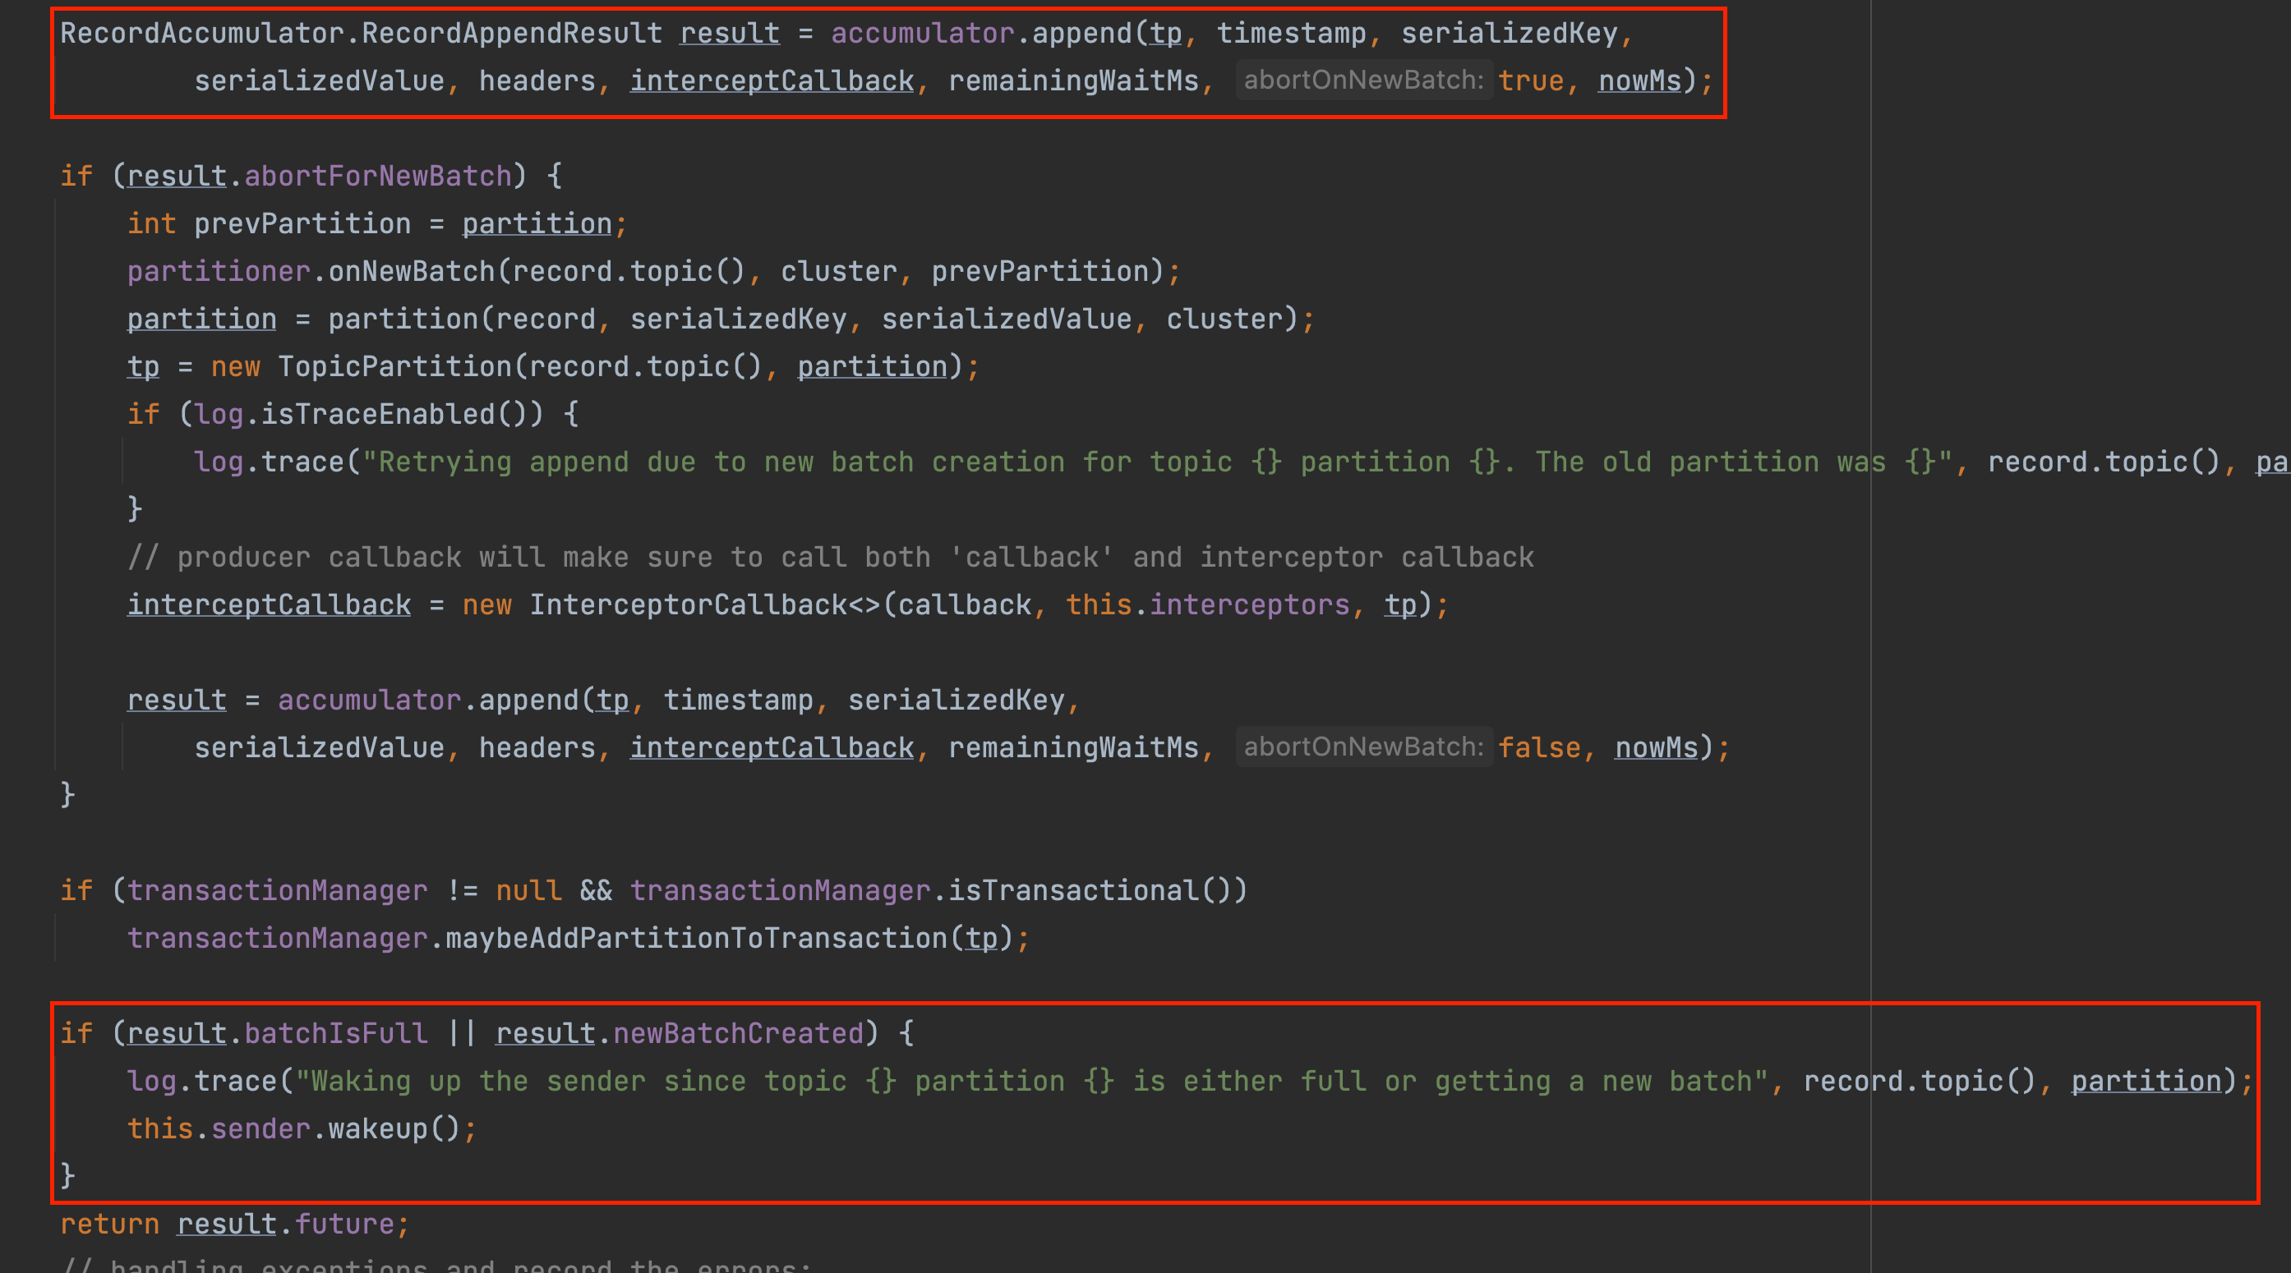Click maybeAddPartitionToTransaction method call
2291x1273 pixels.
pyautogui.click(x=696, y=938)
